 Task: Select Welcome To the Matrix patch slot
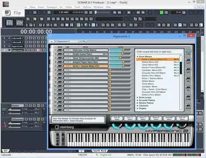pyautogui.click(x=86, y=50)
